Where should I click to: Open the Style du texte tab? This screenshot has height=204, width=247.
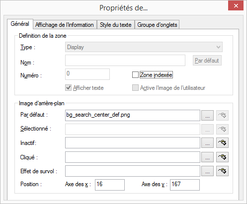(x=116, y=25)
